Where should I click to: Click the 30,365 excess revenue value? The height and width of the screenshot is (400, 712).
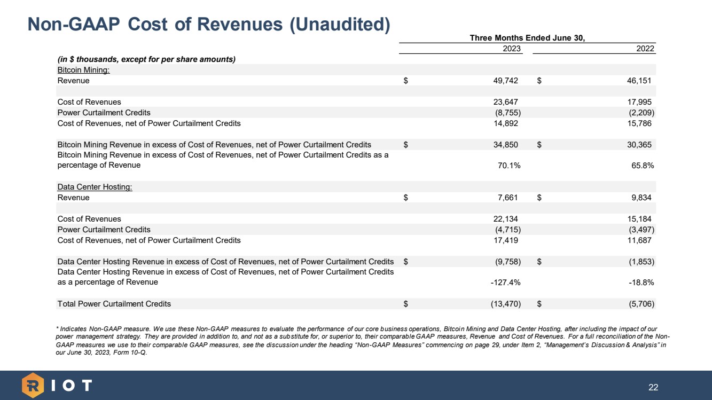pos(639,145)
